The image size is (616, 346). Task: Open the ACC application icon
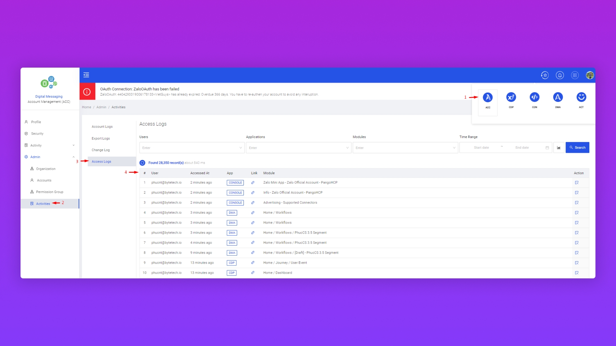(x=488, y=98)
